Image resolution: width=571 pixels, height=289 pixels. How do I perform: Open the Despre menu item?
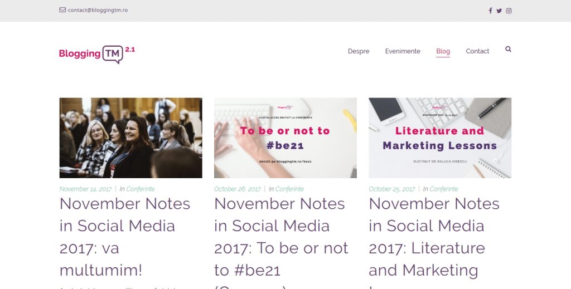[x=359, y=51]
